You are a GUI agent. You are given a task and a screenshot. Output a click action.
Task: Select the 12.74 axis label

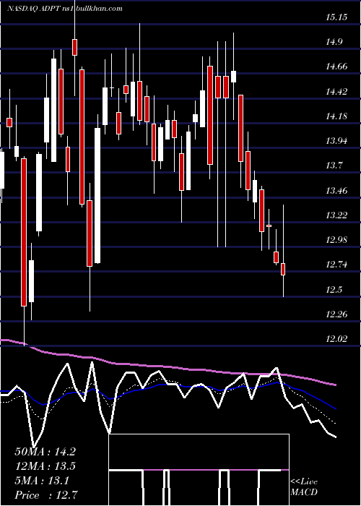tap(336, 265)
